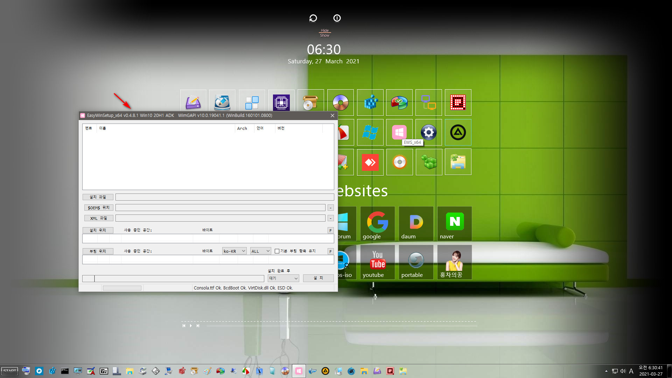
Task: Open the CD disc launcher tile
Action: pos(341,103)
